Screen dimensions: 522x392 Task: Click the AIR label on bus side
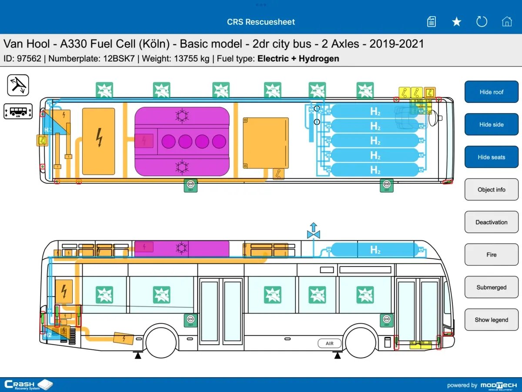click(x=330, y=344)
